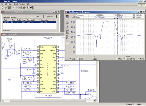This screenshot has height=106, width=146.
Task: Click the Modified status bar indicator
Action: (x=129, y=104)
